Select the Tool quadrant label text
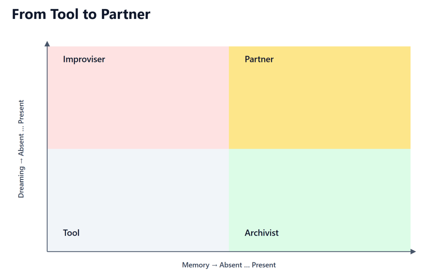The image size is (432, 273). (71, 233)
